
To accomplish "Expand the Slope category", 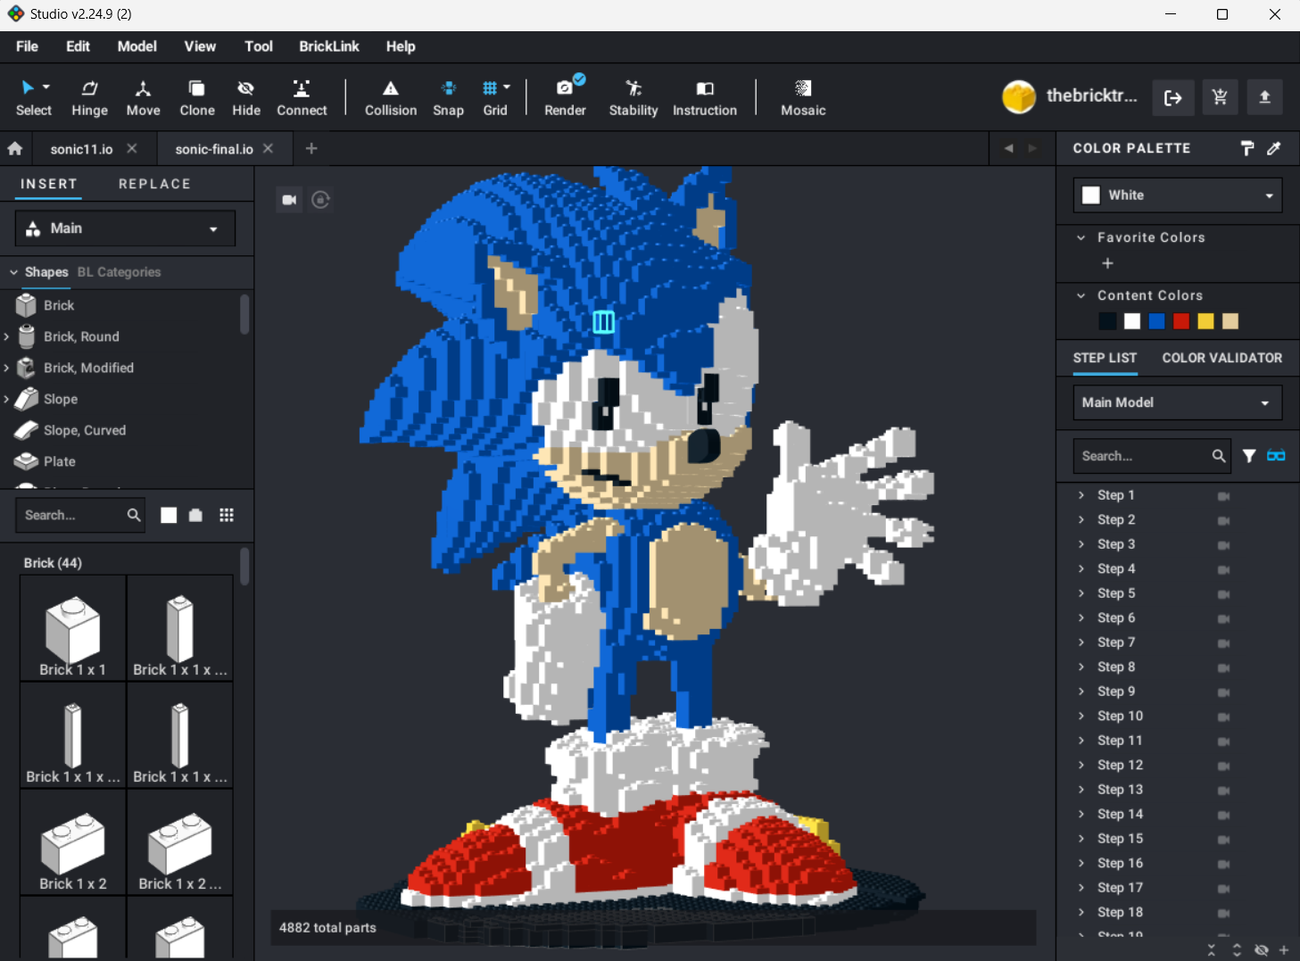I will 6,399.
